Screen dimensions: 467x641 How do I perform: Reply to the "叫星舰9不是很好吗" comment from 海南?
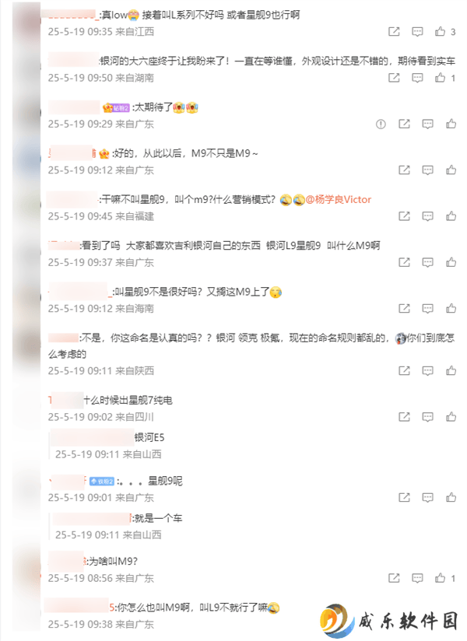[x=428, y=308]
